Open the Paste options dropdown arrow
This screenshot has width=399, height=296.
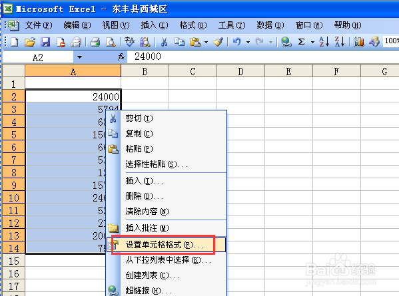206,42
